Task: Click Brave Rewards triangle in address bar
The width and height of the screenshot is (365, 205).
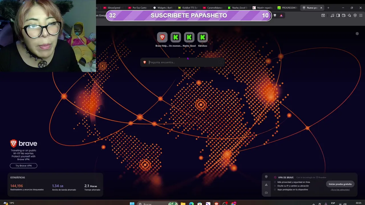Action: tap(281, 15)
